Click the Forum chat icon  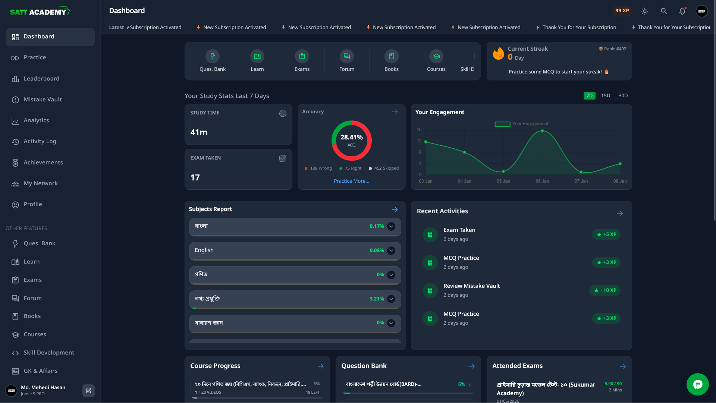[347, 56]
